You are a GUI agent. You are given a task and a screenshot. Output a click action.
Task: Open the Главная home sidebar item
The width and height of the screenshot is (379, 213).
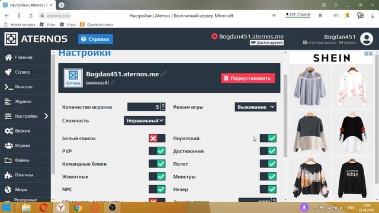(25, 57)
